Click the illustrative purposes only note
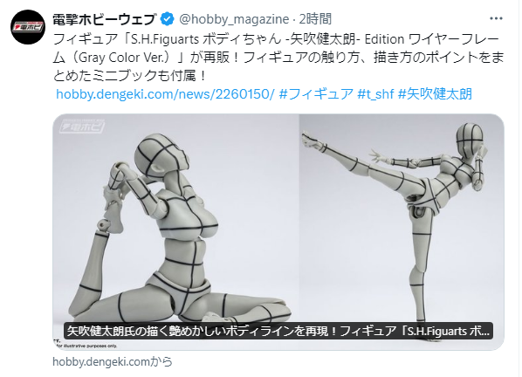 86,346
